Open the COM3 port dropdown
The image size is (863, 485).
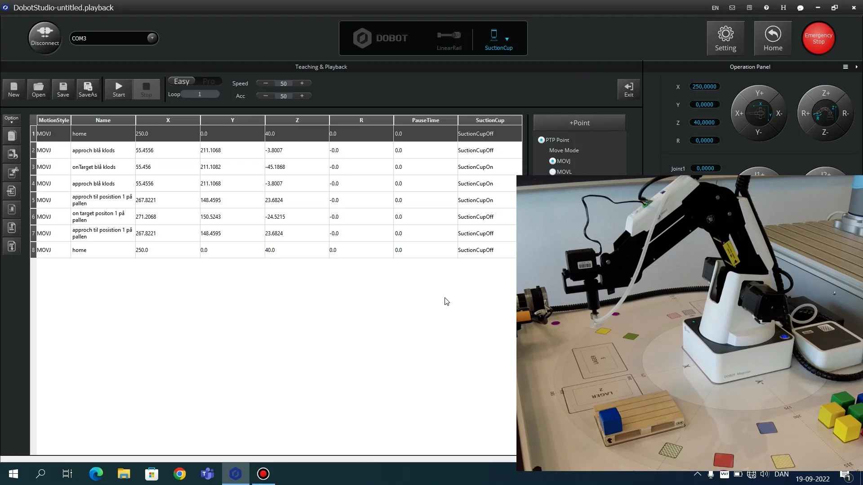pyautogui.click(x=152, y=38)
